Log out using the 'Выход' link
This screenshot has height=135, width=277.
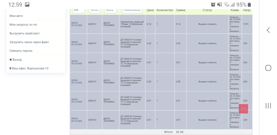click(x=17, y=60)
